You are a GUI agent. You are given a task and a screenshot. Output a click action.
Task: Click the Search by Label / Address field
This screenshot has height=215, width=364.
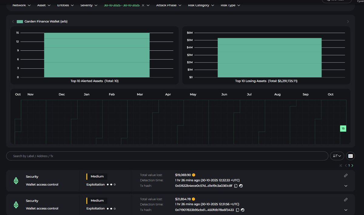pyautogui.click(x=167, y=156)
